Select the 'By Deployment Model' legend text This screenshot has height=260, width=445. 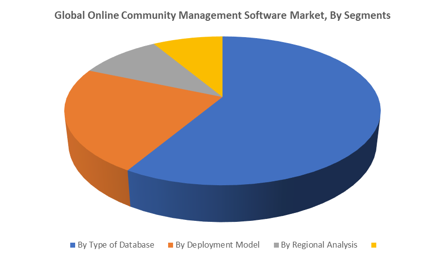(218, 245)
